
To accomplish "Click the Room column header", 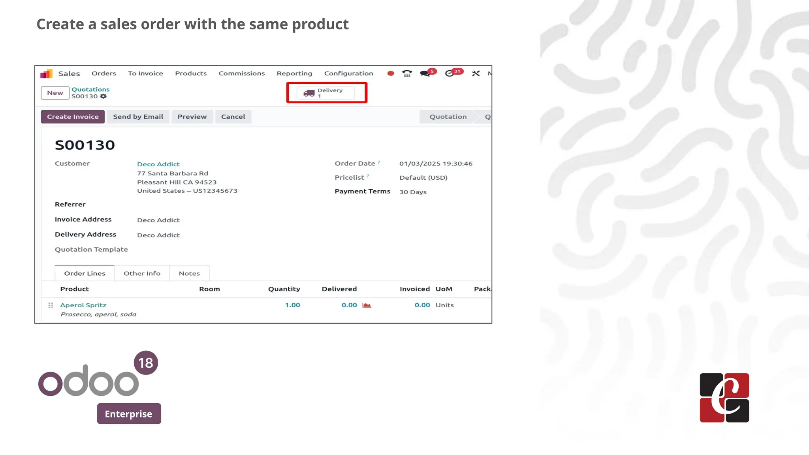I will 209,289.
